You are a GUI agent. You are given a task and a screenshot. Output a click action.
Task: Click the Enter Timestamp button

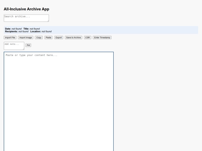click(x=102, y=38)
